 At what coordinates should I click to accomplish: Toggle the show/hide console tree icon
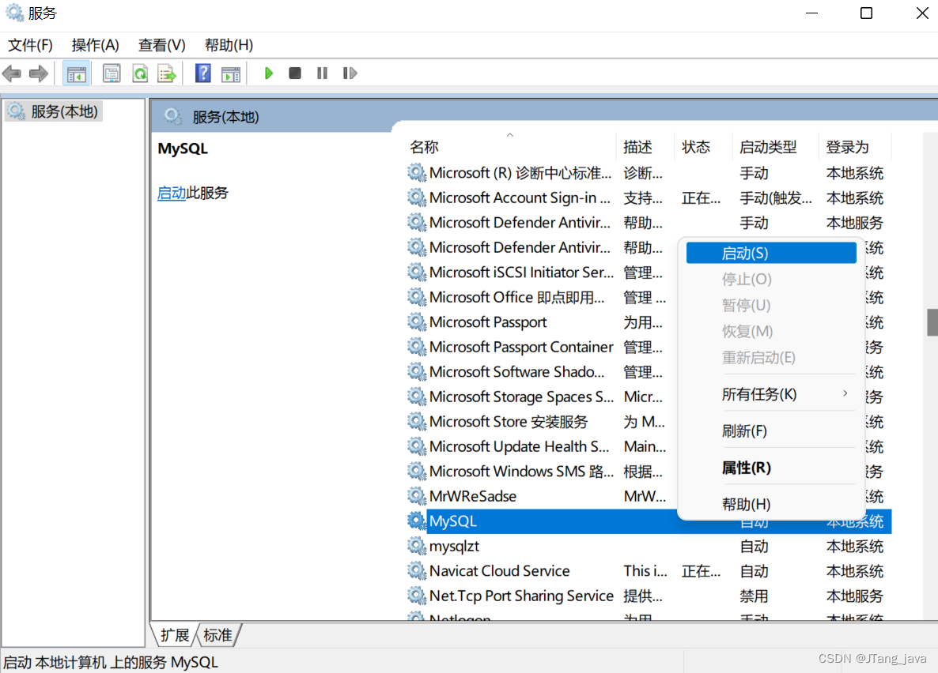click(x=77, y=74)
